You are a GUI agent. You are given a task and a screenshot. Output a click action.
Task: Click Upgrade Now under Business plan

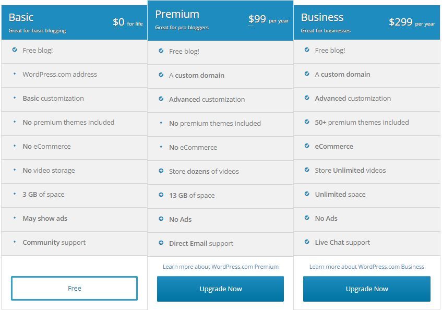pos(367,289)
